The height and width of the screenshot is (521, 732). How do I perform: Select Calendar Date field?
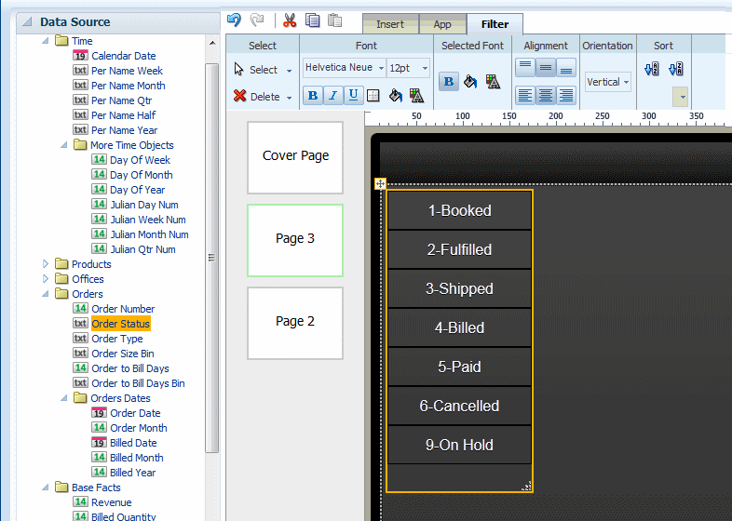[x=124, y=56]
